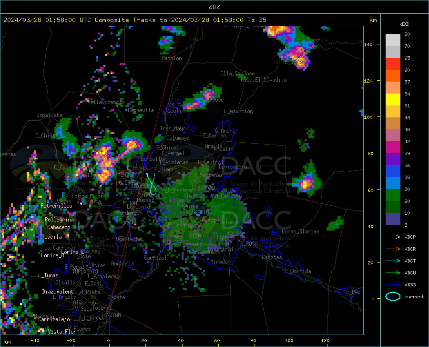
Task: Click the blue VBBB arrow in legend
Action: (x=393, y=285)
